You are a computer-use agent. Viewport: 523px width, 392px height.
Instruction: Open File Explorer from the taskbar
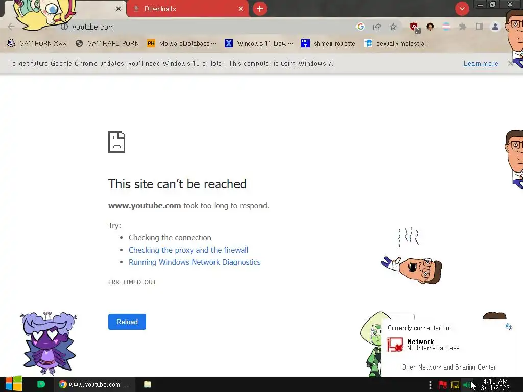pyautogui.click(x=148, y=384)
